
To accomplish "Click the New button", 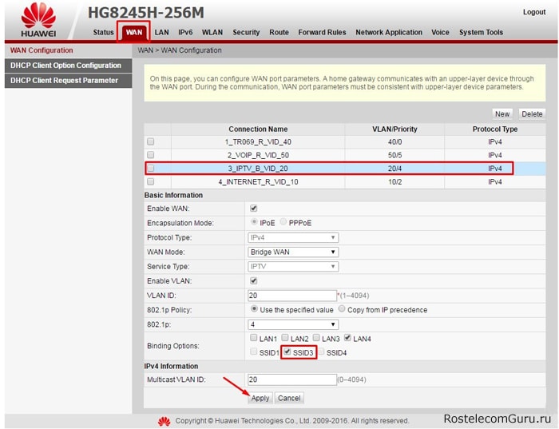I will pyautogui.click(x=502, y=114).
